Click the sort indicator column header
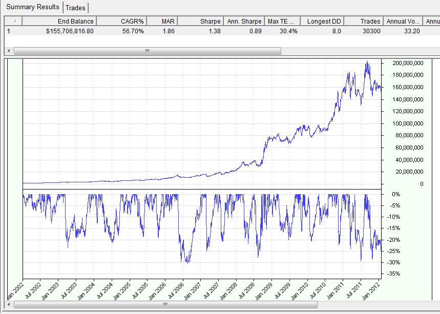The width and height of the screenshot is (440, 314). (x=13, y=21)
